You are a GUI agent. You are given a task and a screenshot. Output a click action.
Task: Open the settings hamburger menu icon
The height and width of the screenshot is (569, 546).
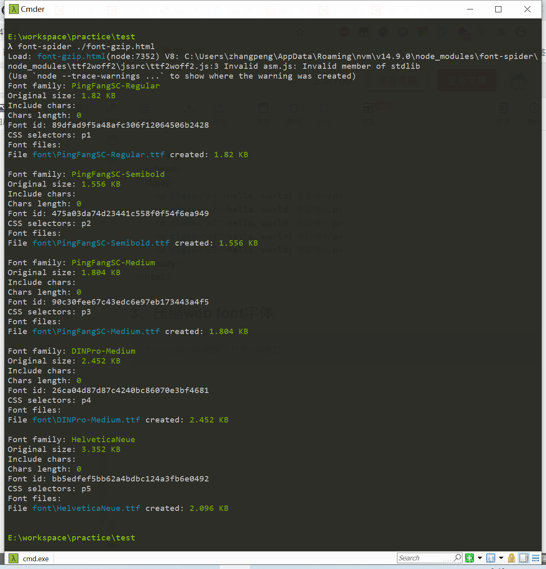[x=535, y=558]
